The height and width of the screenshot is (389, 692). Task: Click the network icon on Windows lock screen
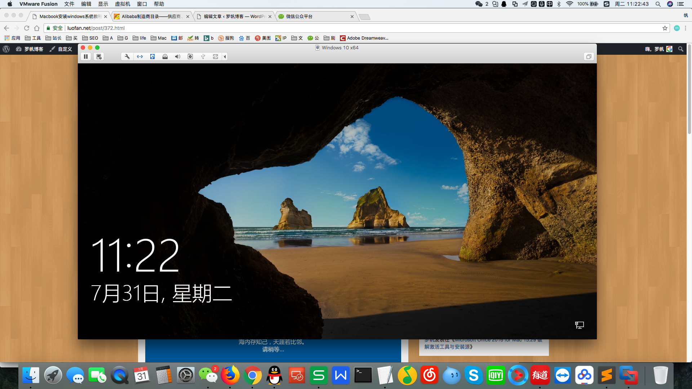tap(580, 325)
